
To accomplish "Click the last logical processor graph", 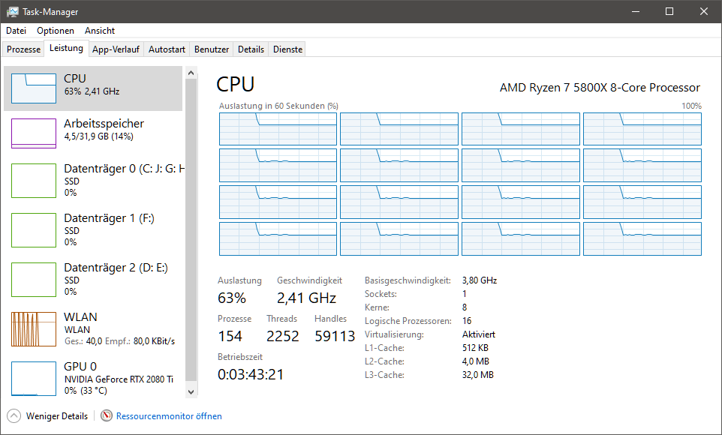I will (642, 239).
